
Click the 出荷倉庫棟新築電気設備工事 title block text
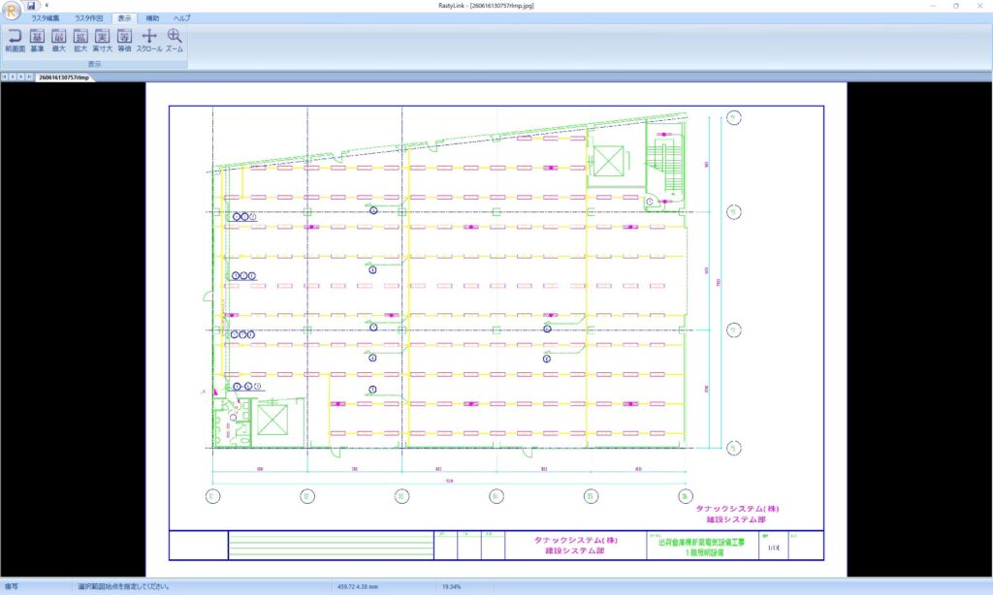pos(702,543)
